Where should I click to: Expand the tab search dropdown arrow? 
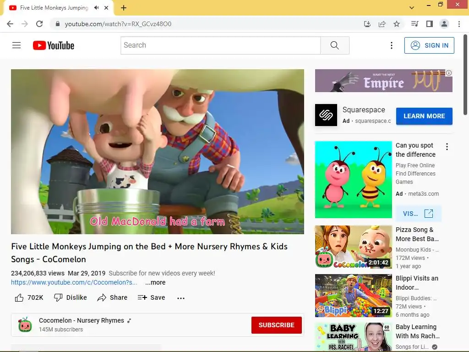coord(412,8)
